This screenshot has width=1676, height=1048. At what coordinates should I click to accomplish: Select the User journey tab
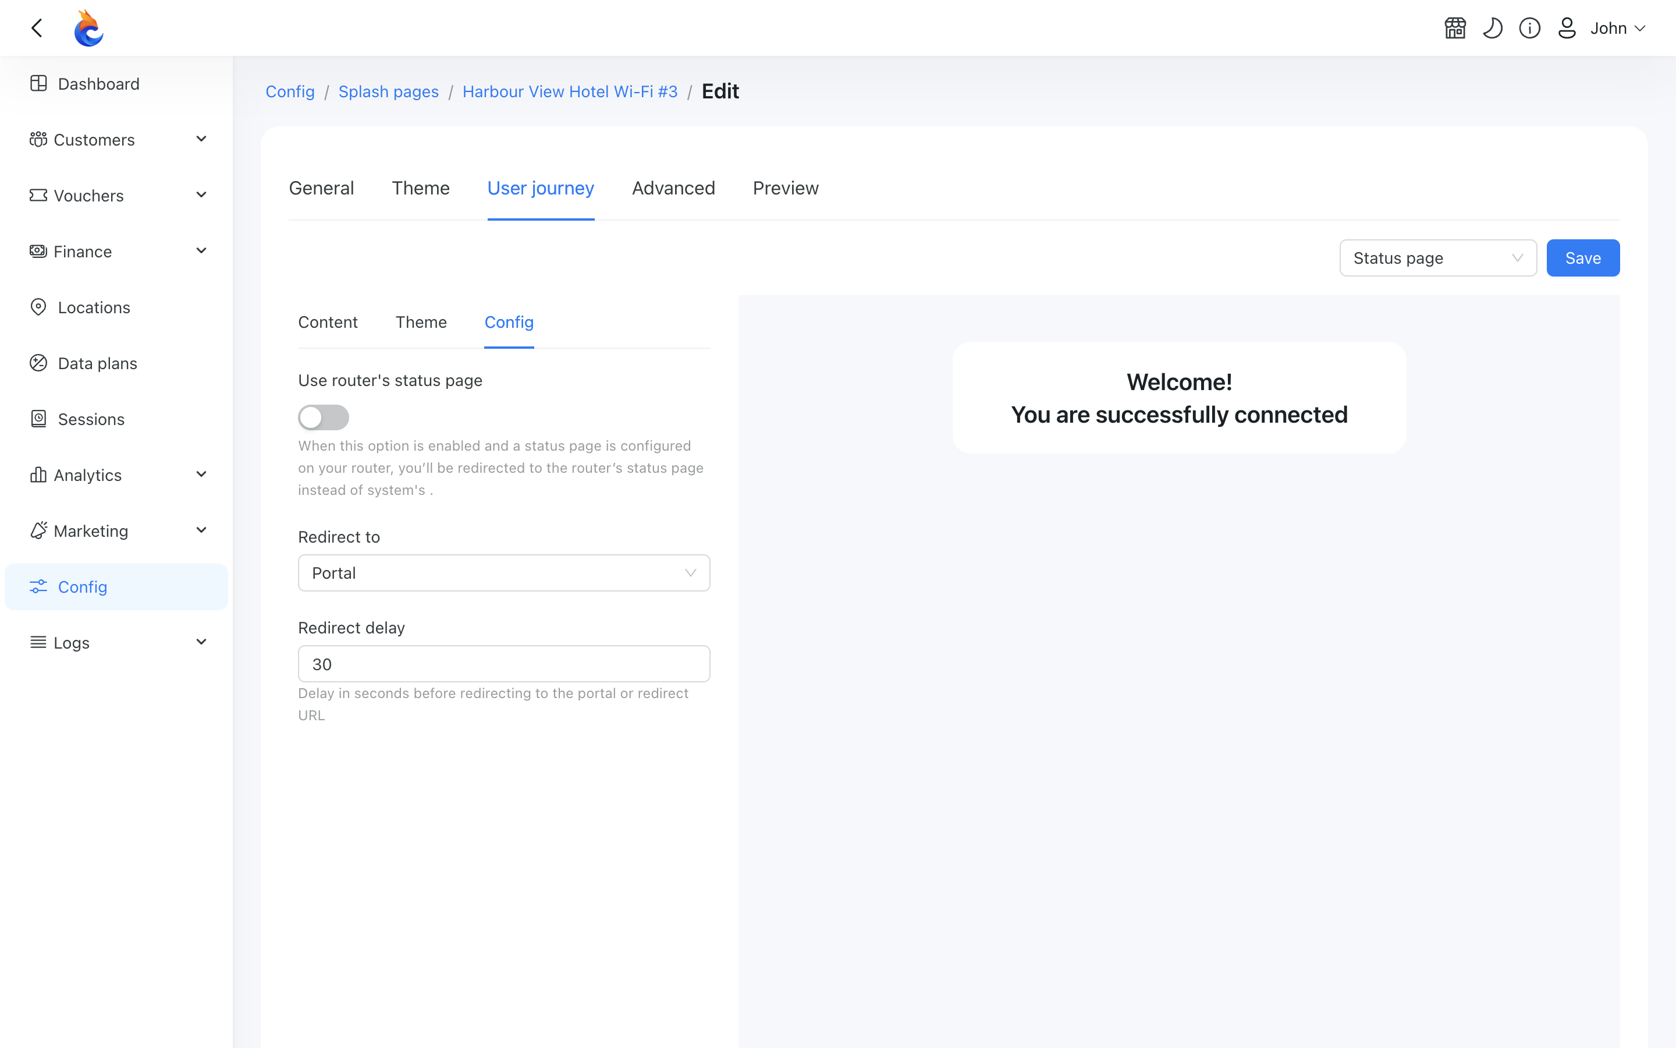coord(541,188)
